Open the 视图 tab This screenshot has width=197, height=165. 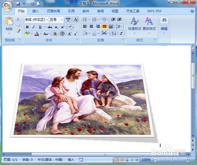coord(115,11)
